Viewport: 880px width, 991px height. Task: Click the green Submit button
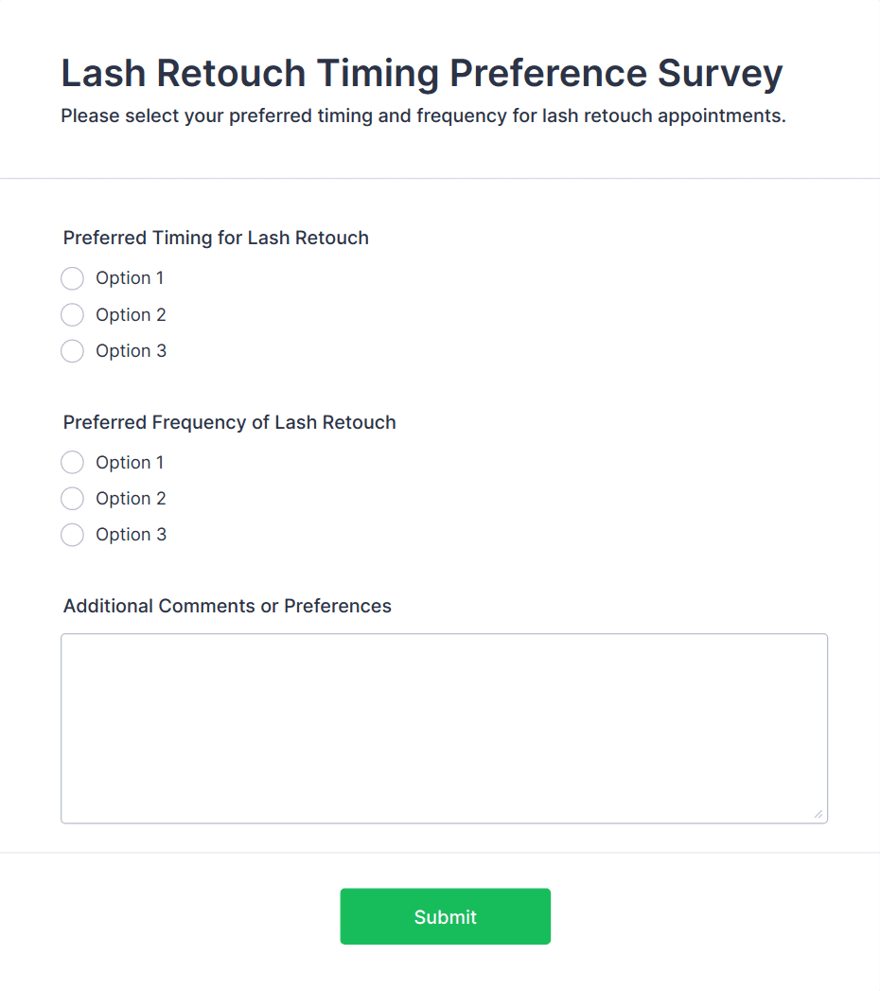[x=445, y=915]
